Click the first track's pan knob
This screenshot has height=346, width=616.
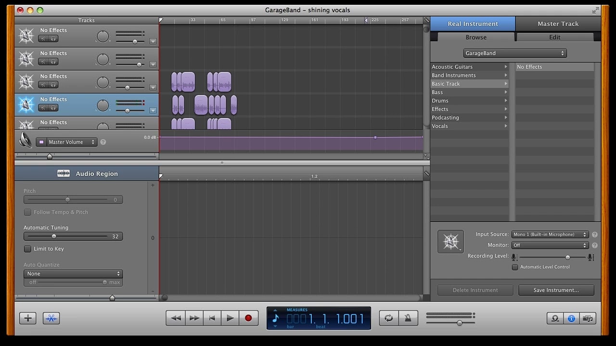tap(103, 37)
